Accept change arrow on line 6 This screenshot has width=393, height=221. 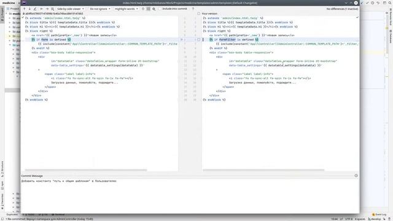click(182, 39)
